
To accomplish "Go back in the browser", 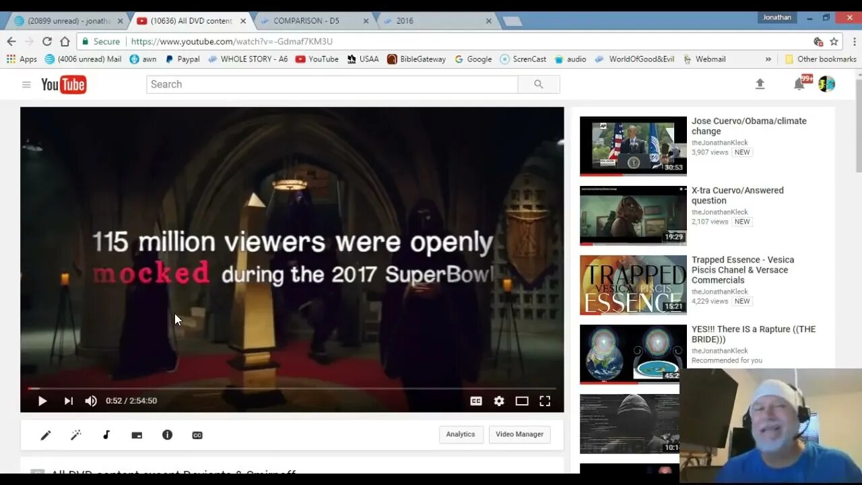I will click(11, 41).
